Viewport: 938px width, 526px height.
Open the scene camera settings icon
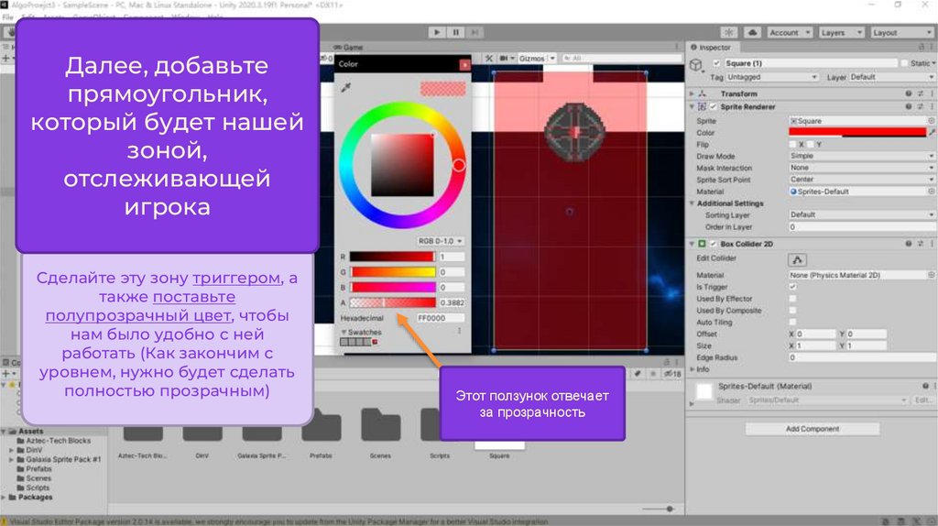point(506,58)
